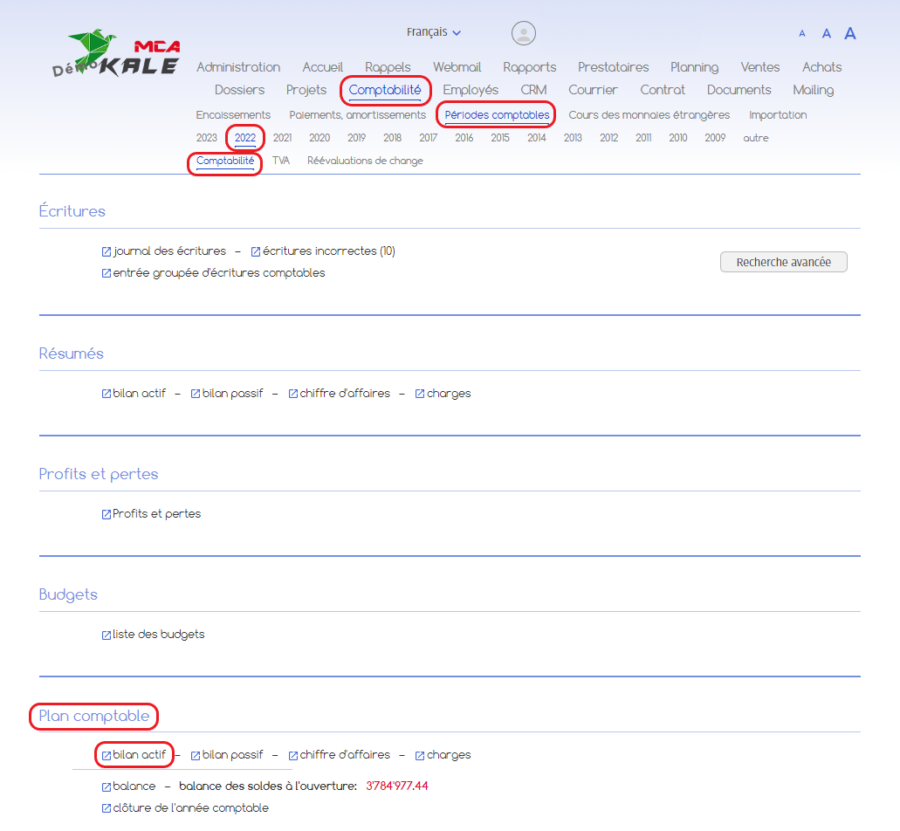Open the Comptabilité main menu
Screen dimensions: 900x831
(384, 90)
